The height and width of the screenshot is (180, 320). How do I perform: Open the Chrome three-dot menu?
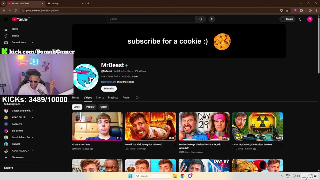(x=316, y=10)
